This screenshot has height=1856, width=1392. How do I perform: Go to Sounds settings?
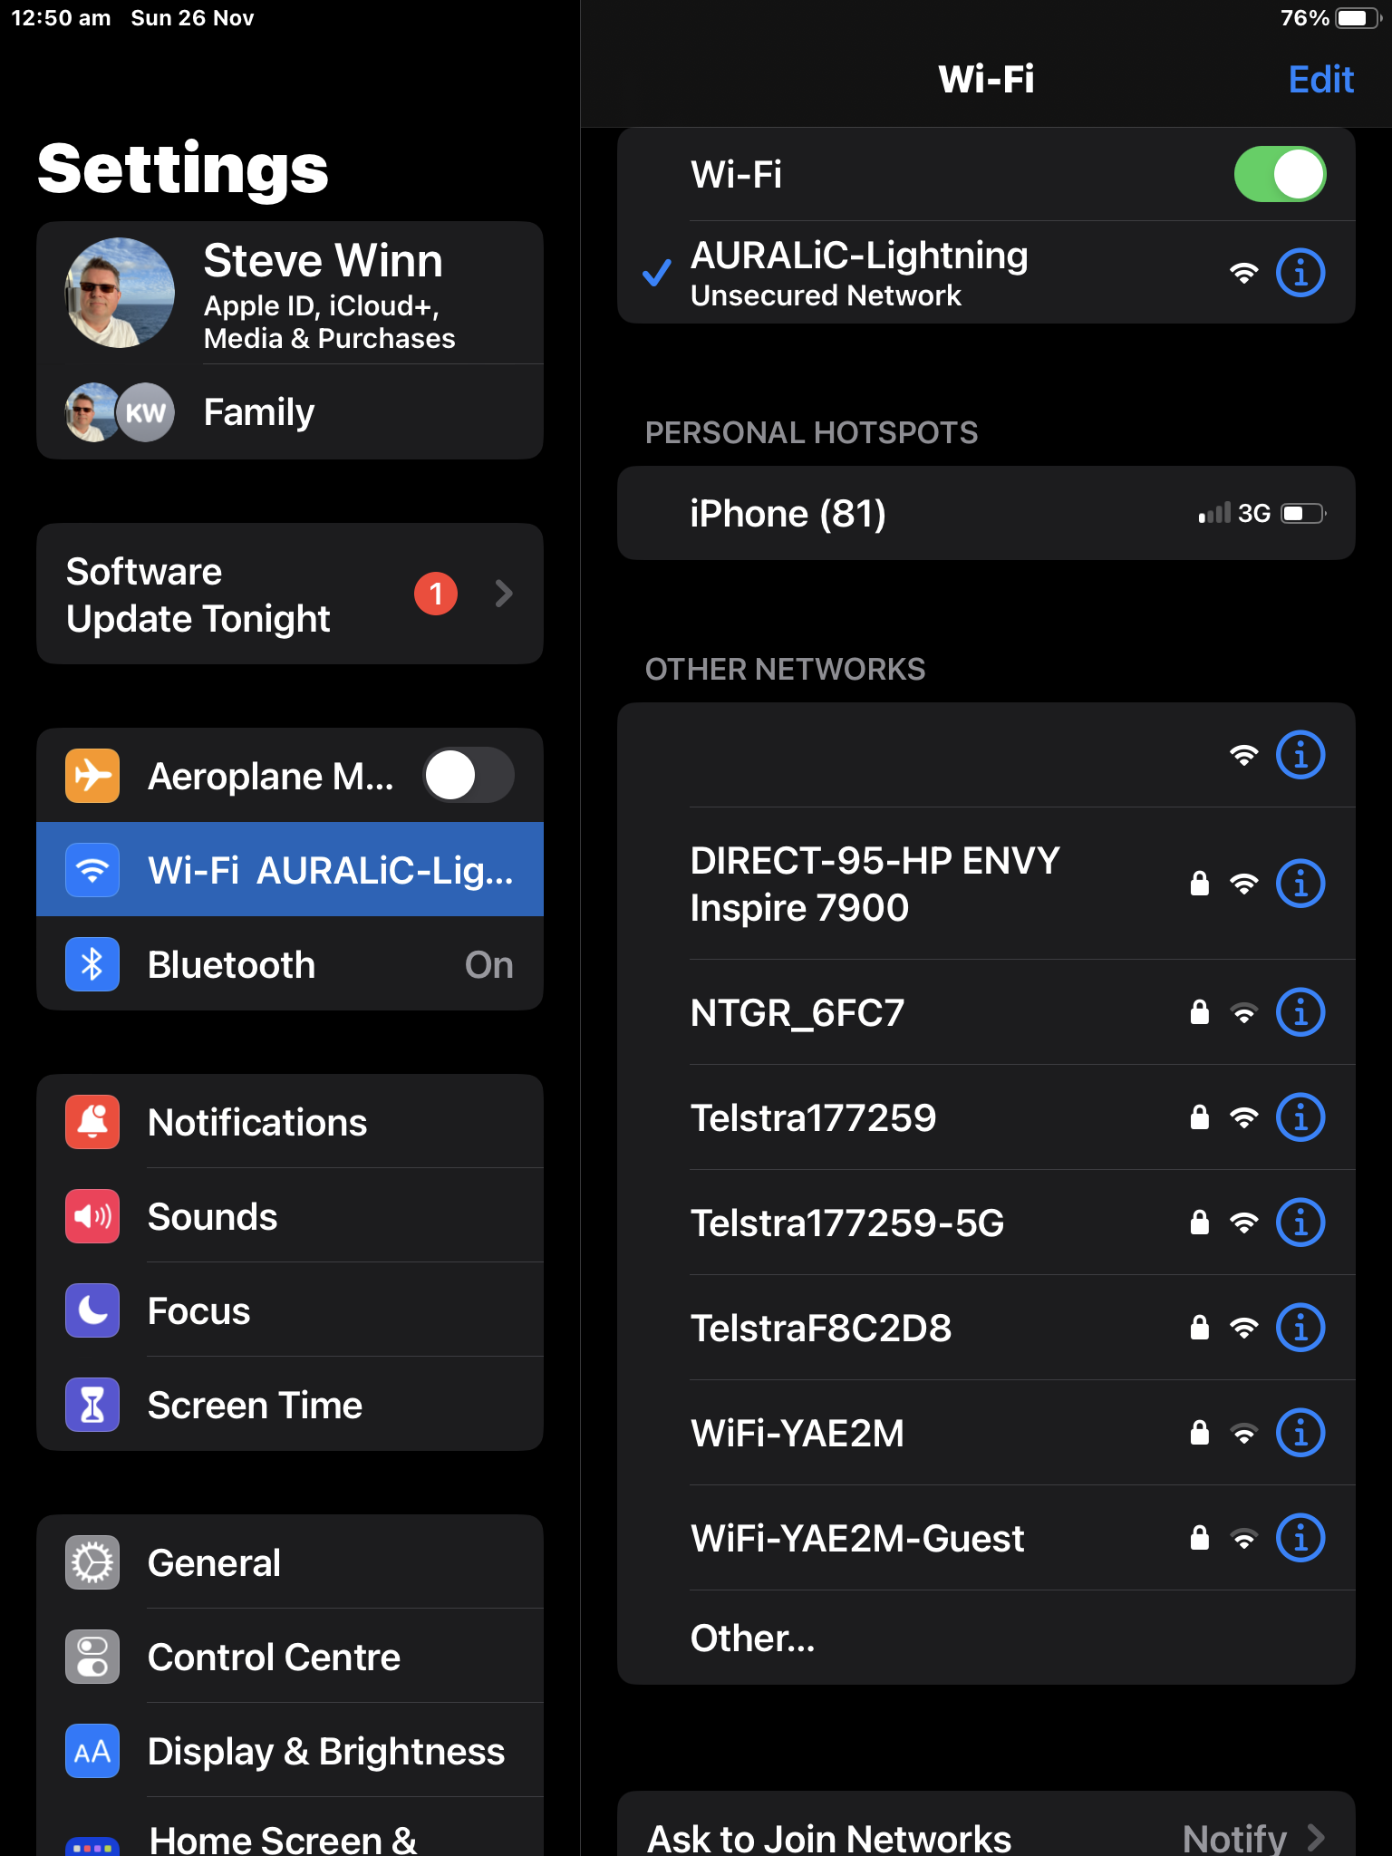click(290, 1215)
